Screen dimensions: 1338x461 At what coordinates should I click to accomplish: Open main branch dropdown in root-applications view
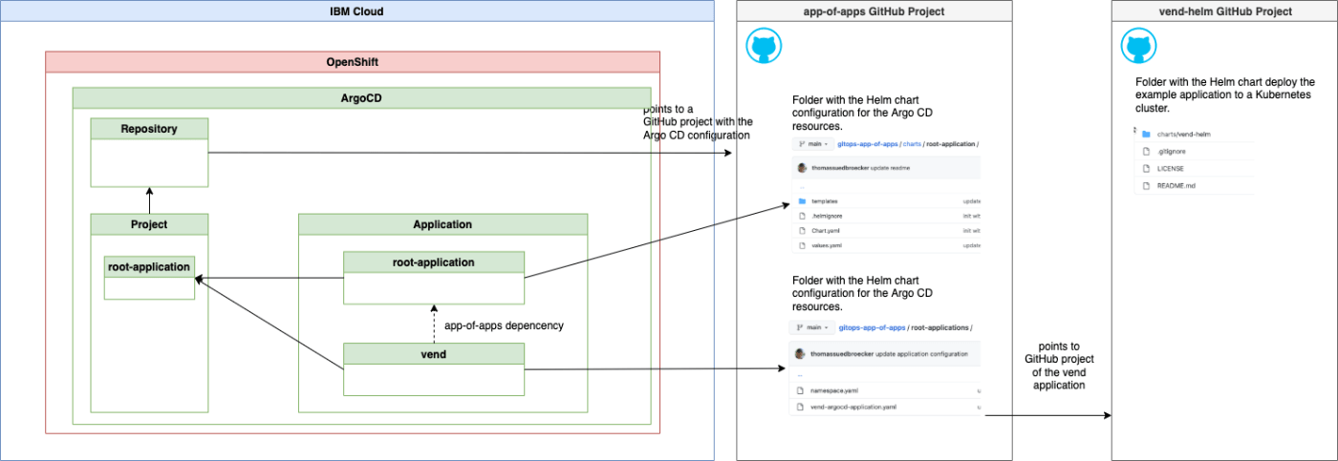pyautogui.click(x=813, y=327)
